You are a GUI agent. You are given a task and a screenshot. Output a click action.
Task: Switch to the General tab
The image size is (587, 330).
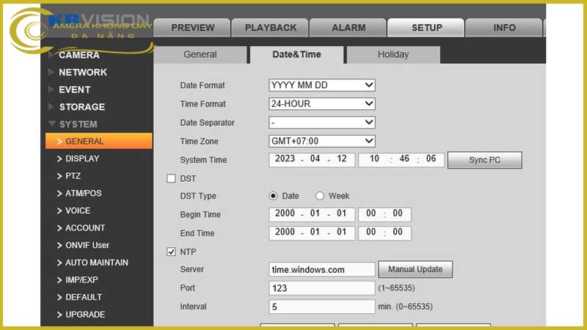coord(200,54)
